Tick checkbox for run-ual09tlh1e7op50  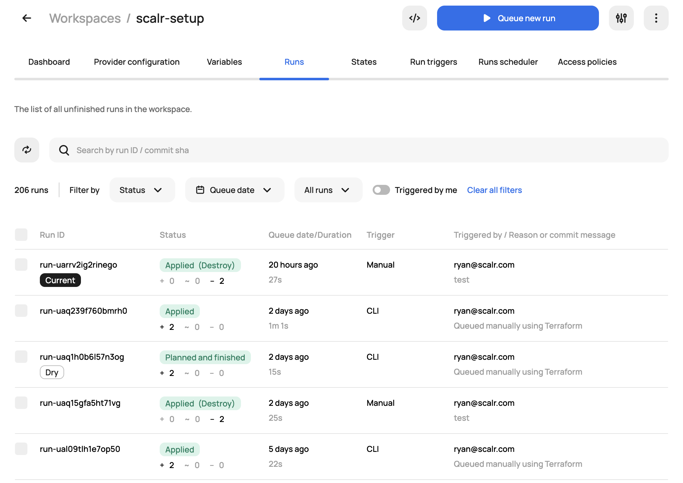click(x=21, y=449)
